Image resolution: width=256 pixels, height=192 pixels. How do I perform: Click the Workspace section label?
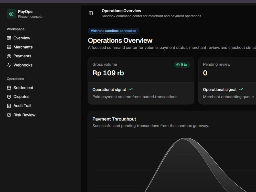point(16,29)
